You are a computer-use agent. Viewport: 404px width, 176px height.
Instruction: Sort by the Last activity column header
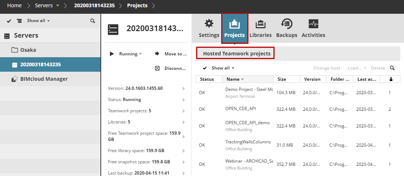tap(366, 79)
